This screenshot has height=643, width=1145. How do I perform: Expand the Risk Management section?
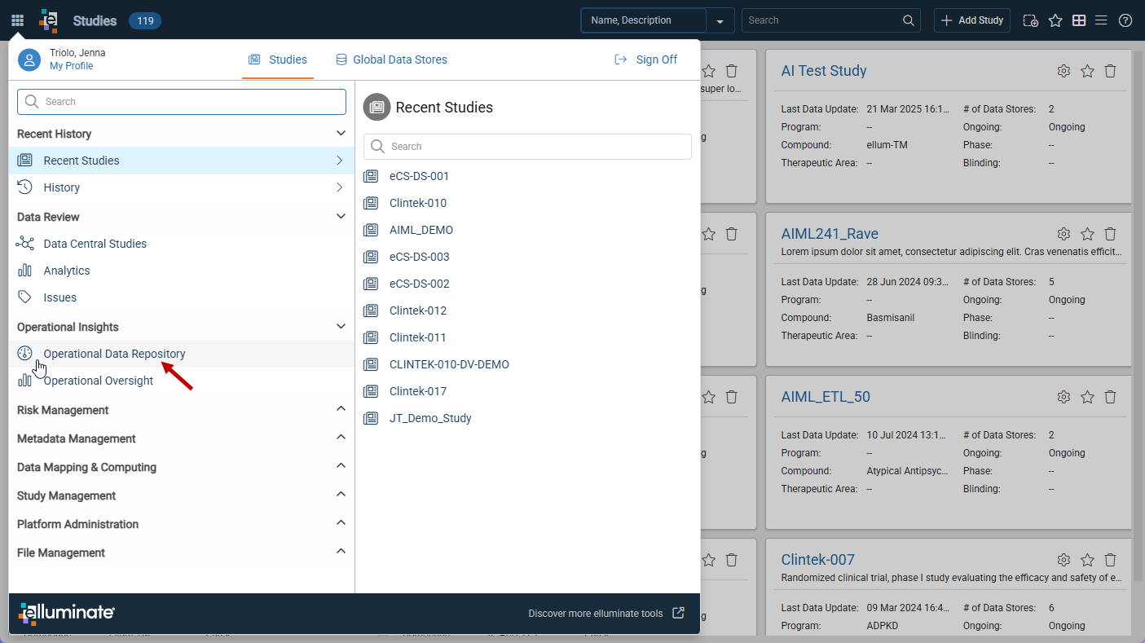pos(341,409)
